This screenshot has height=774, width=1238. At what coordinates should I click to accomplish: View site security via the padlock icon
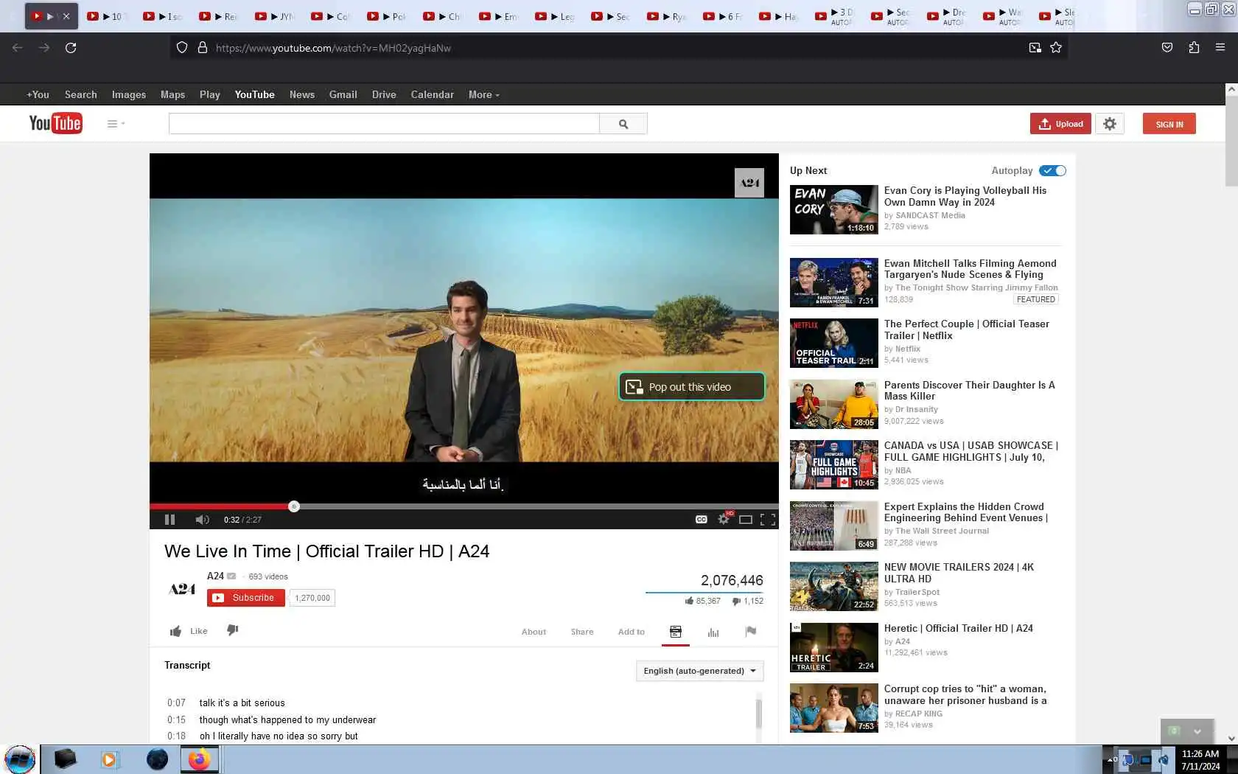pyautogui.click(x=203, y=48)
